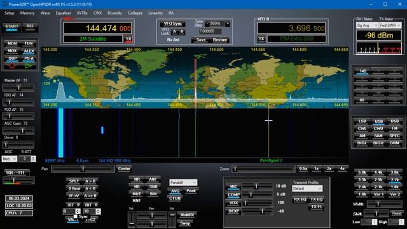
Task: Toggle RX2 receiver button
Action: click(x=30, y=27)
